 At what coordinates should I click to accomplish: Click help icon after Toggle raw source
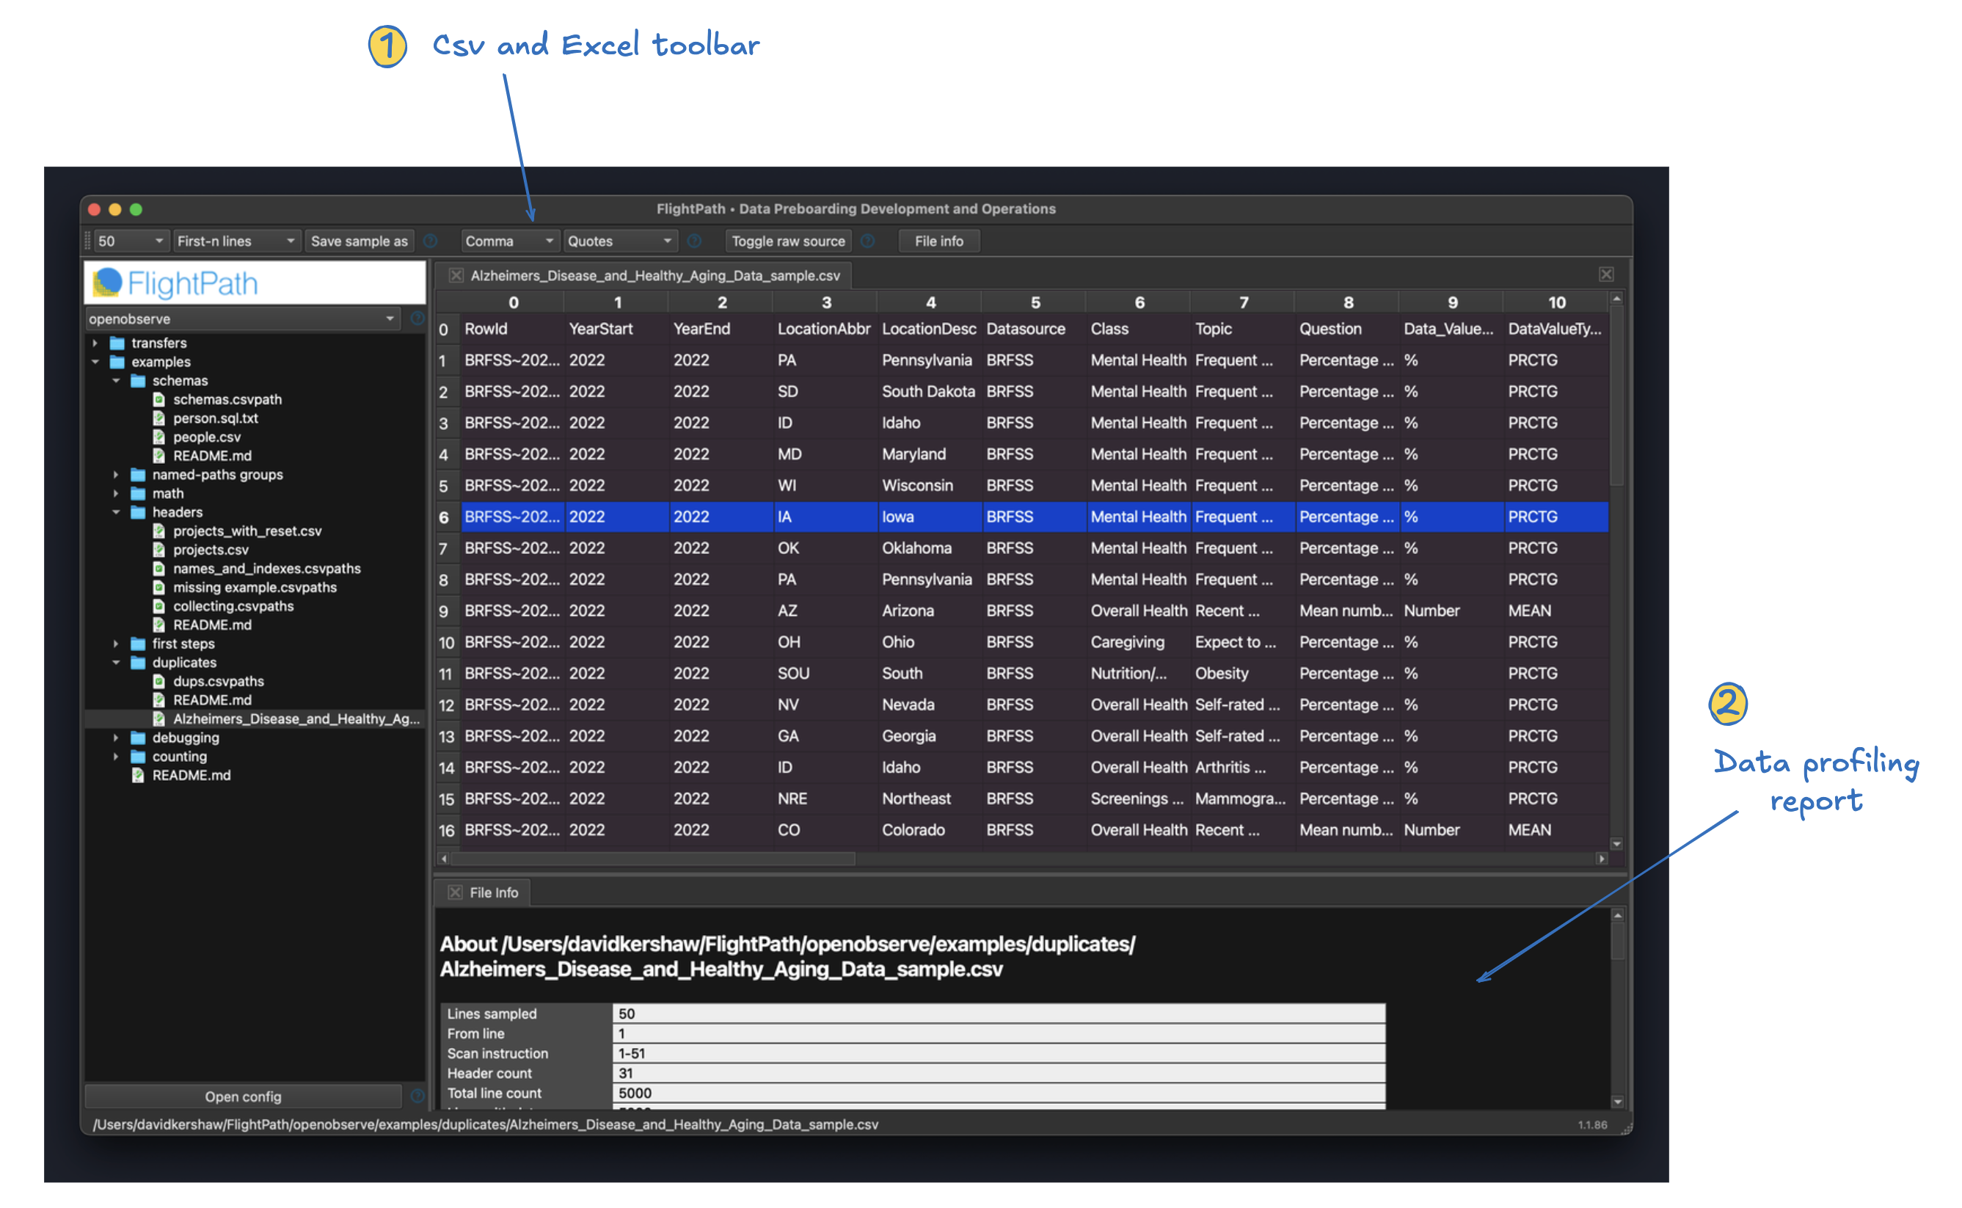click(x=868, y=241)
